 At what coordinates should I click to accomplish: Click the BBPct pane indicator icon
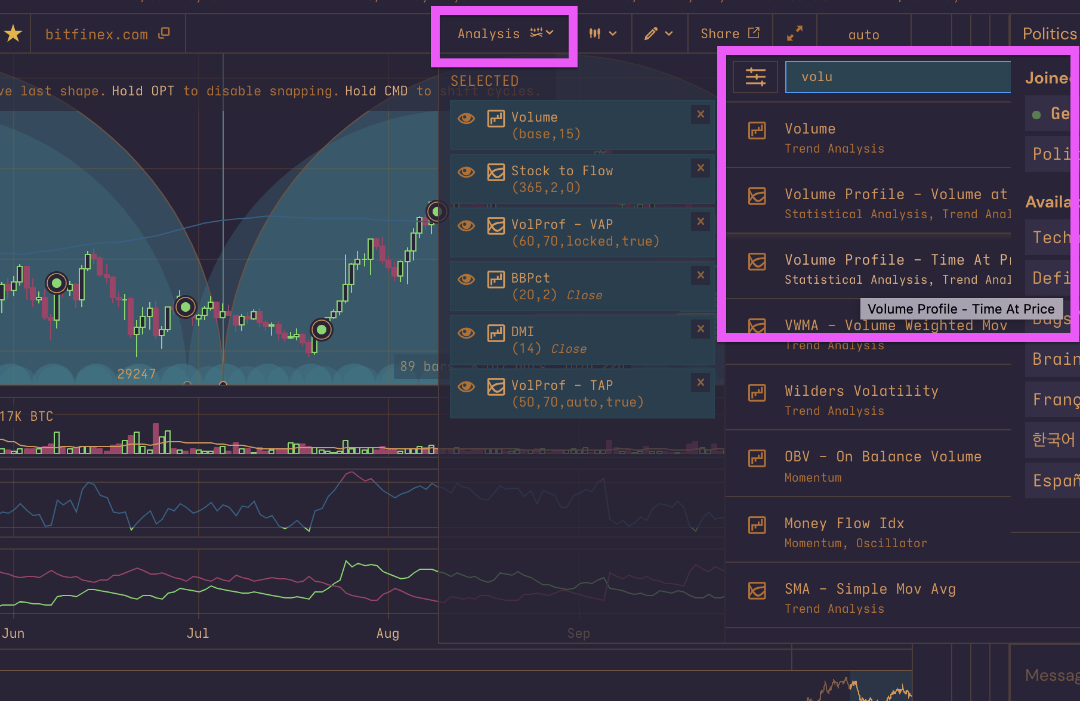496,279
